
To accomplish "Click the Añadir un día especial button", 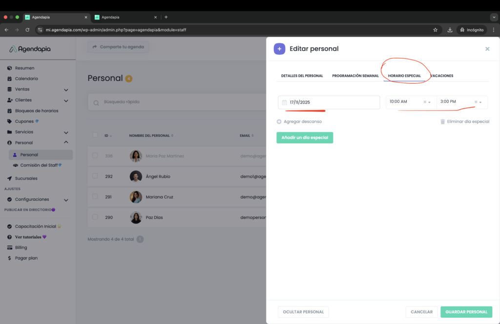I will tap(305, 138).
